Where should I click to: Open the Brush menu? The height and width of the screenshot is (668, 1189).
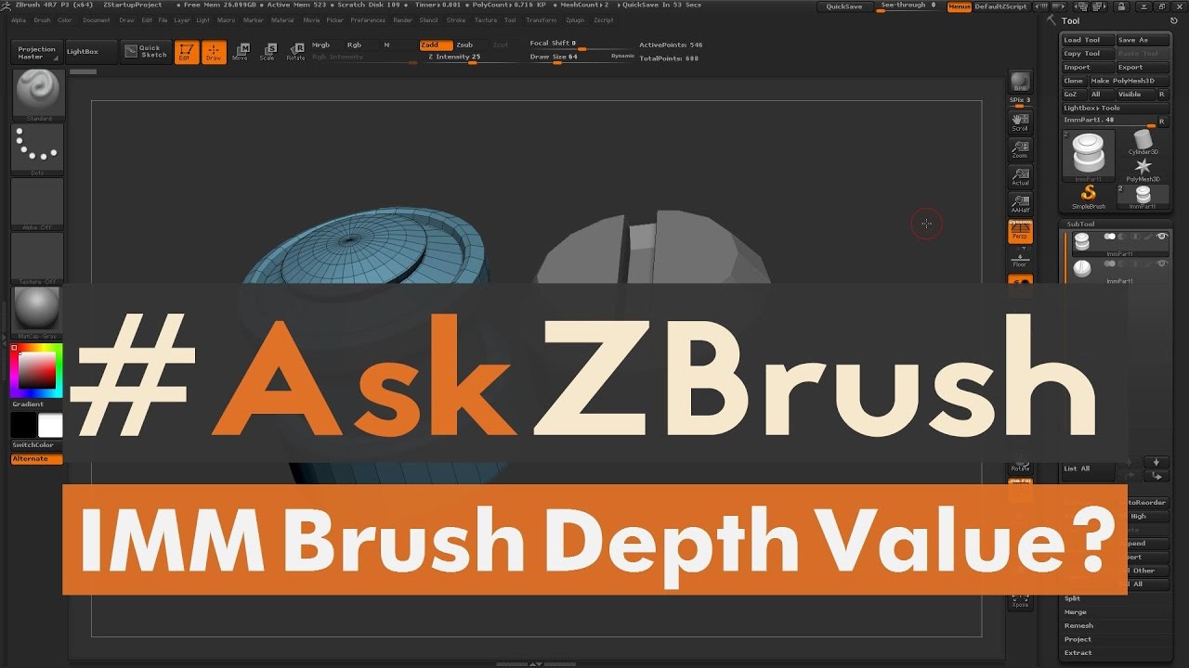point(43,19)
